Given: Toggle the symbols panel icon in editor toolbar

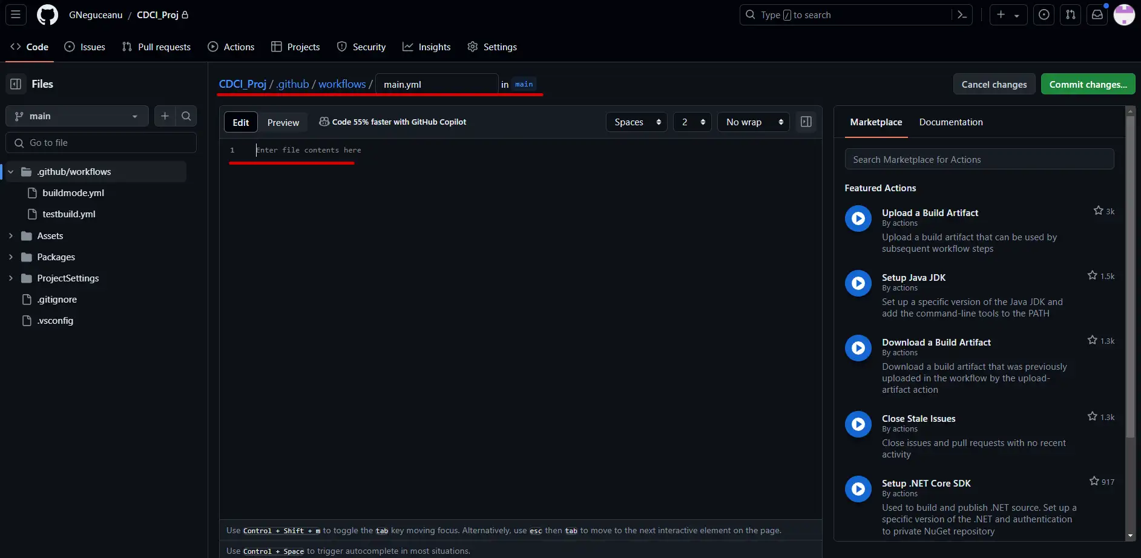Looking at the screenshot, I should click(x=806, y=122).
